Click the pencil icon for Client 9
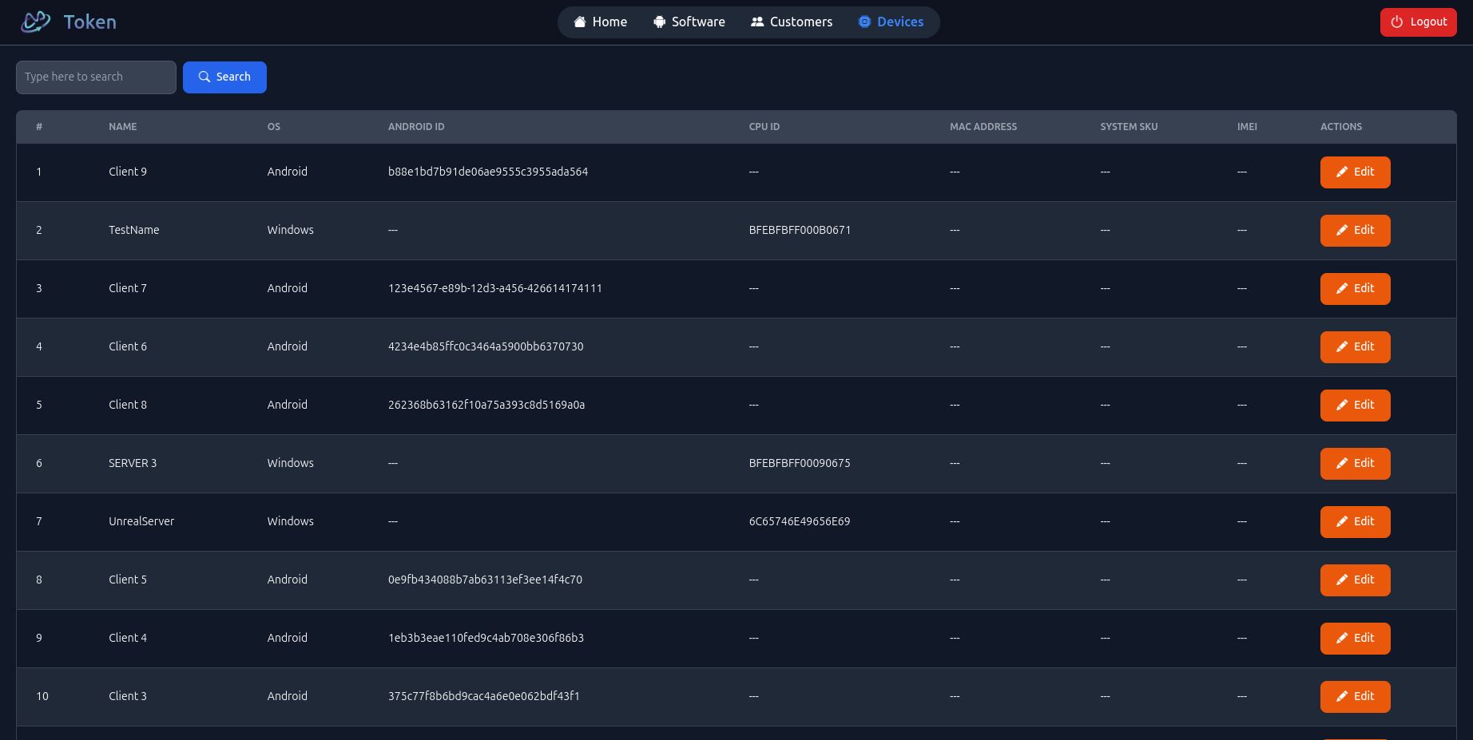 pyautogui.click(x=1342, y=172)
